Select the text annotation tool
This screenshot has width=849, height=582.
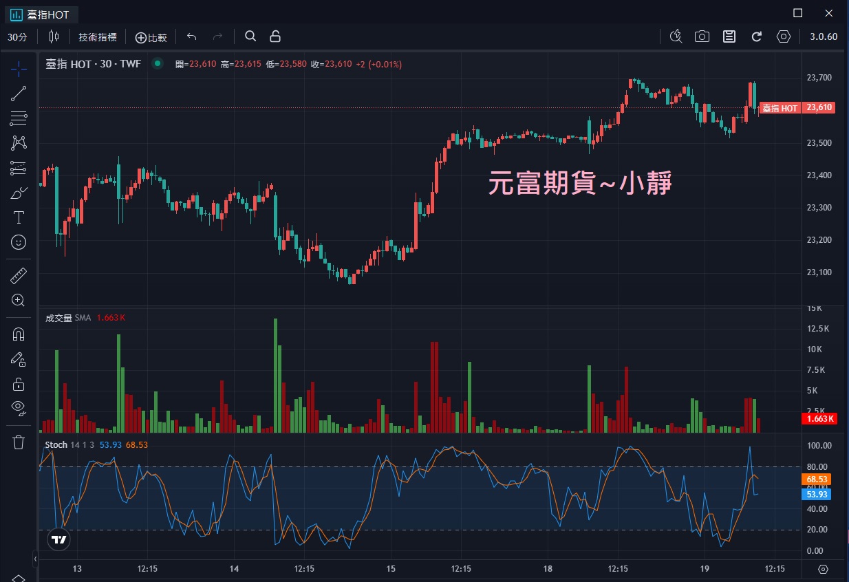click(x=19, y=217)
